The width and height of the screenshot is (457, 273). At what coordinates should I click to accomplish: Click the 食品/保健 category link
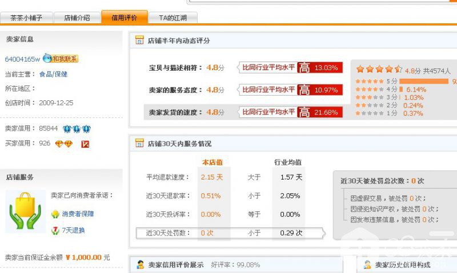pos(53,74)
